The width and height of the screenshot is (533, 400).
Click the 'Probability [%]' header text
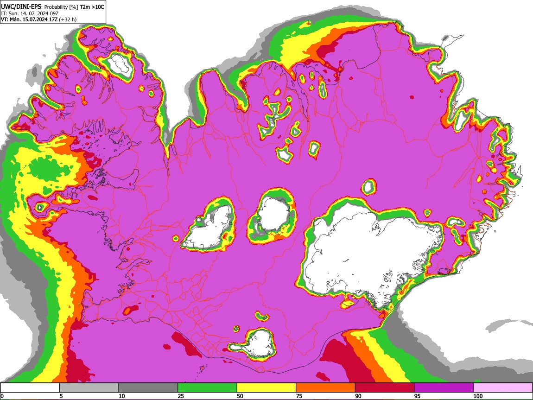coord(61,7)
